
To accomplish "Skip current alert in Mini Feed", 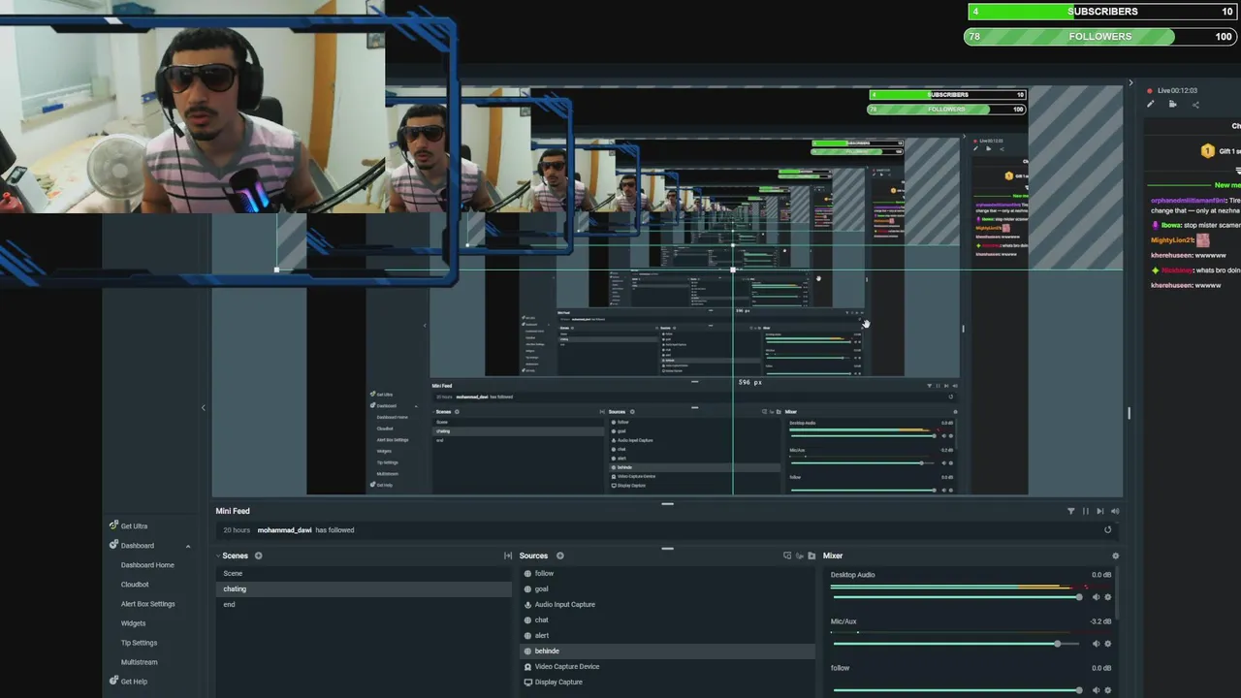I will pyautogui.click(x=1100, y=511).
